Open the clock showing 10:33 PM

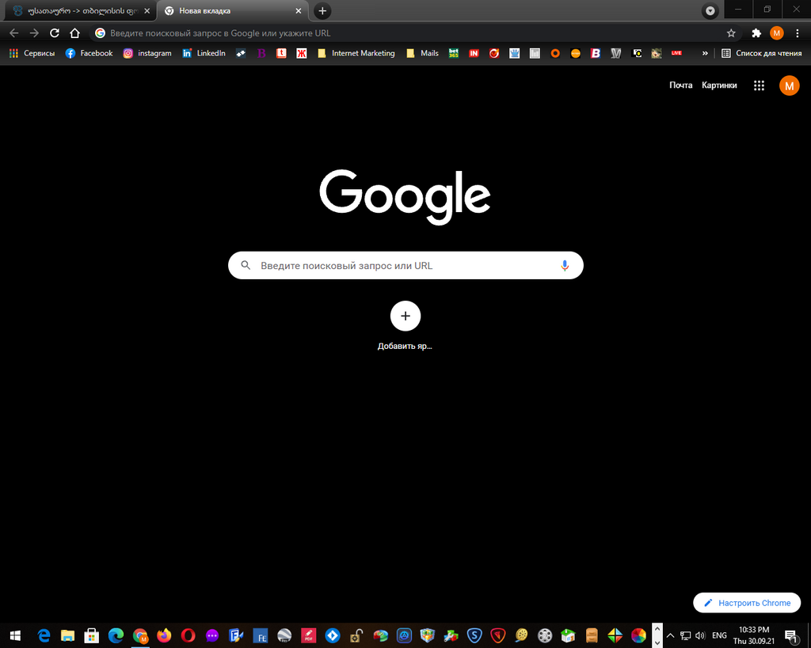point(754,635)
